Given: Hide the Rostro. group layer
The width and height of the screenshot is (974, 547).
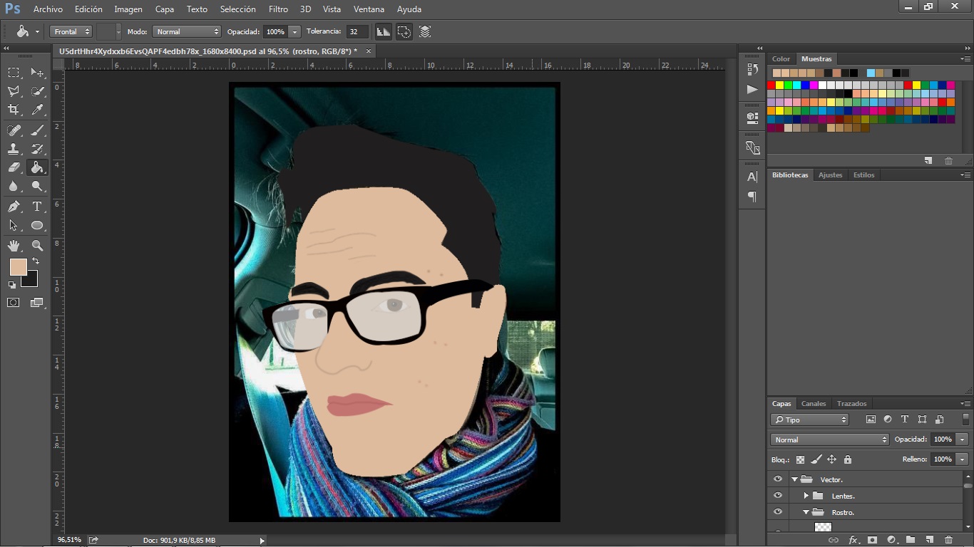Looking at the screenshot, I should (x=778, y=512).
